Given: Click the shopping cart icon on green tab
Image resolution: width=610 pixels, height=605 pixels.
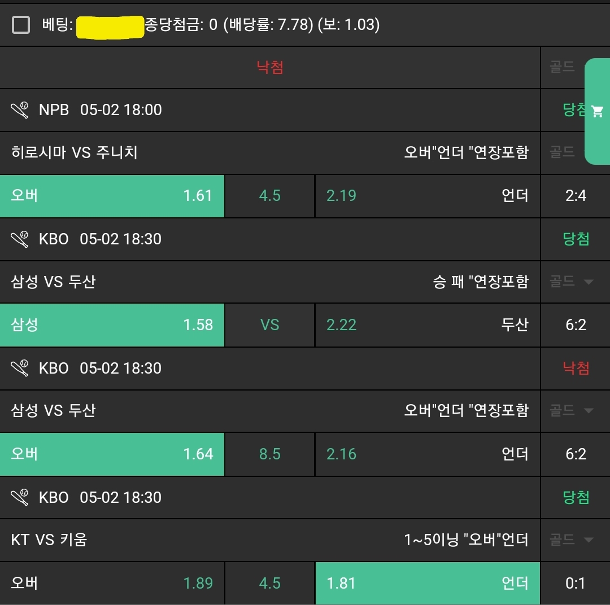Looking at the screenshot, I should point(597,111).
